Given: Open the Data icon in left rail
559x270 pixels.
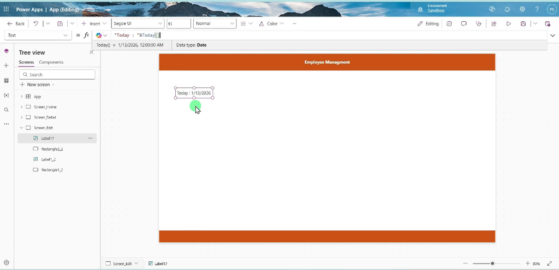Looking at the screenshot, I should coord(6,81).
